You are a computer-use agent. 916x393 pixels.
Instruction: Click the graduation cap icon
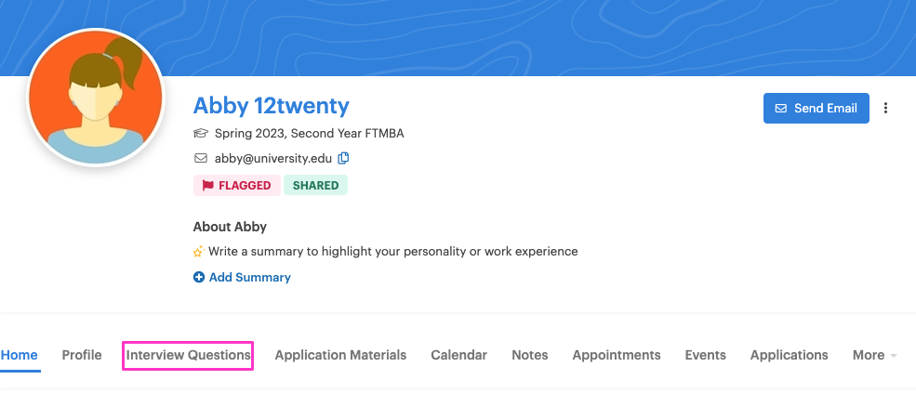coord(200,134)
